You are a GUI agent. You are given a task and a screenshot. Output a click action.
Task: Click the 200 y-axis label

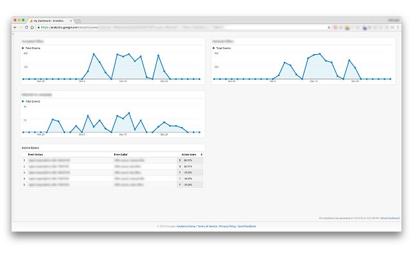click(26, 54)
